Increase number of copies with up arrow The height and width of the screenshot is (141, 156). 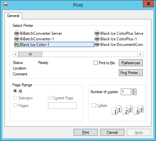(x=134, y=90)
